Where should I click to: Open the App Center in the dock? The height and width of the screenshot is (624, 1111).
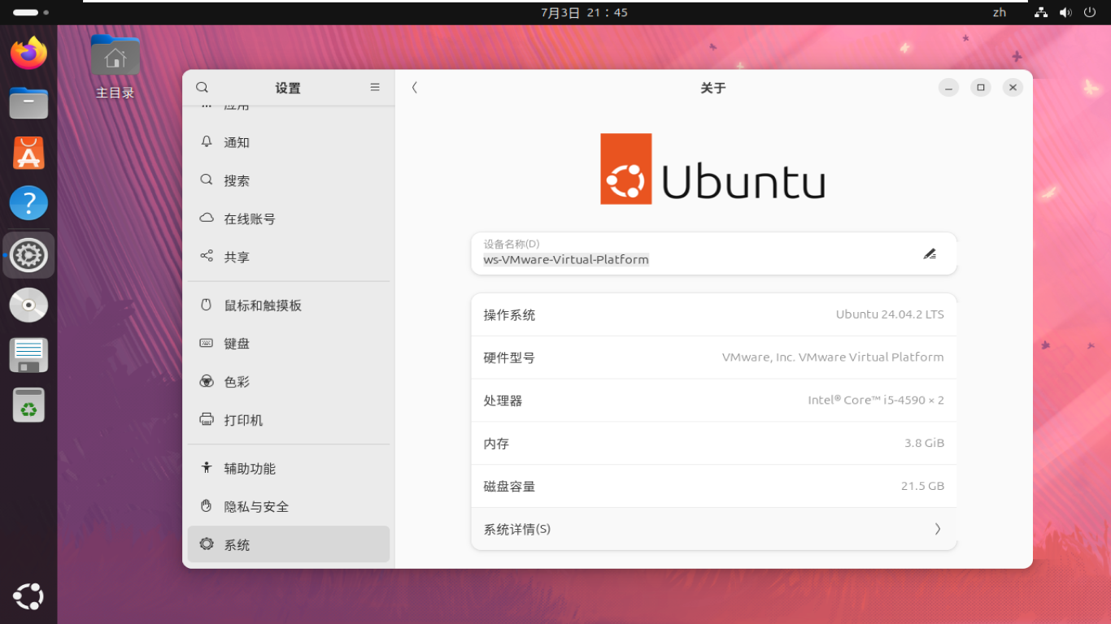click(28, 153)
